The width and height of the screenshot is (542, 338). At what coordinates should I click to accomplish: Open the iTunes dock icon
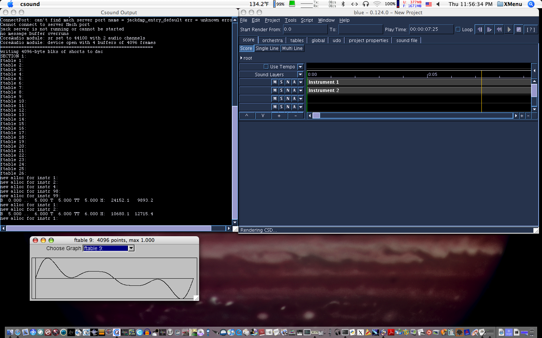[x=231, y=332]
